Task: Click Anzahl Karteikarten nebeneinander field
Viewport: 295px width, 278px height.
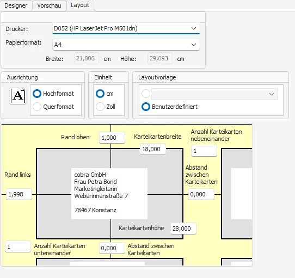Action: [204, 151]
